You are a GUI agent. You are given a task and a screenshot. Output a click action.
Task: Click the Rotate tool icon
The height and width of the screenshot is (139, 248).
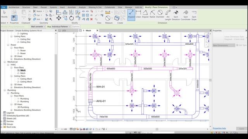coord(71,18)
